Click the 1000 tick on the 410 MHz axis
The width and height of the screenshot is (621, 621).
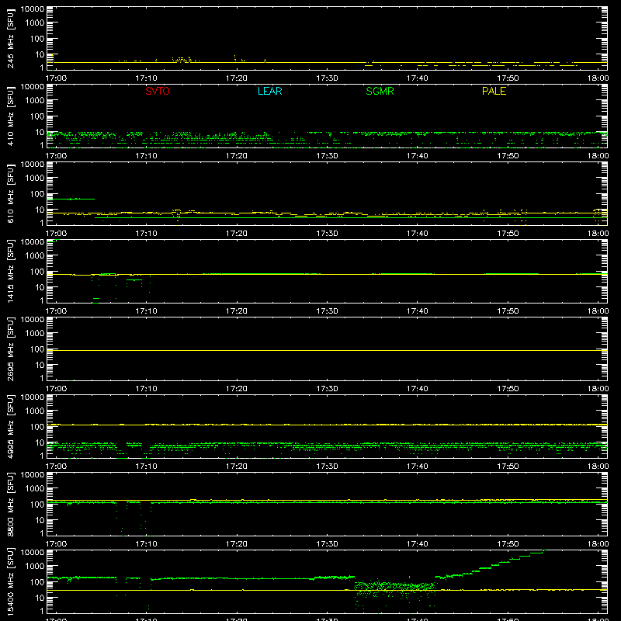(35, 101)
